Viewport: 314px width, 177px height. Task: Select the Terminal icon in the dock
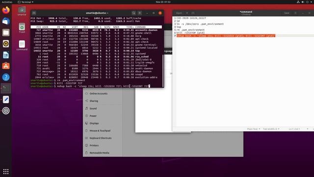click(x=6, y=88)
